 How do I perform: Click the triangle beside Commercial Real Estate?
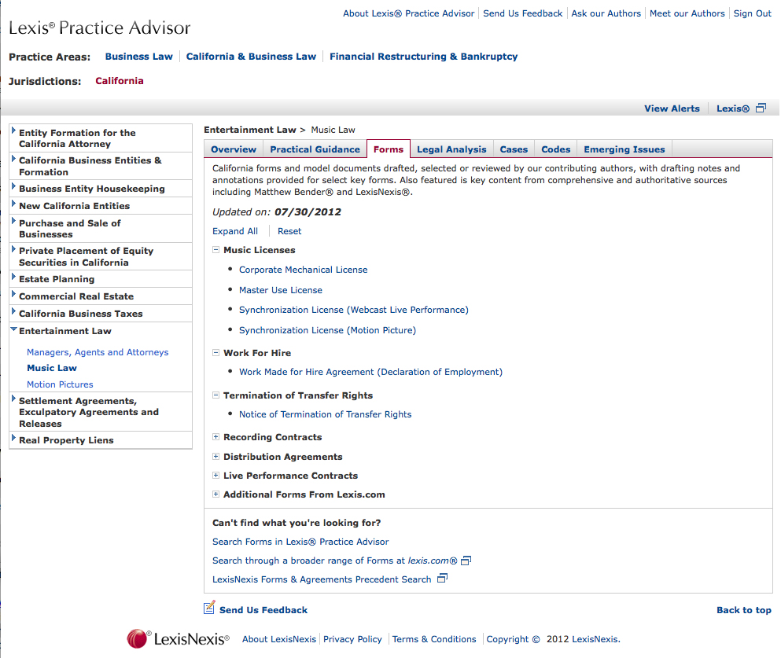coord(13,296)
